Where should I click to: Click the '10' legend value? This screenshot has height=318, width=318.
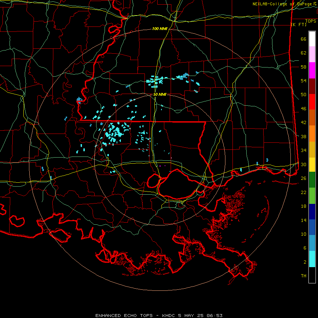coord(304,234)
